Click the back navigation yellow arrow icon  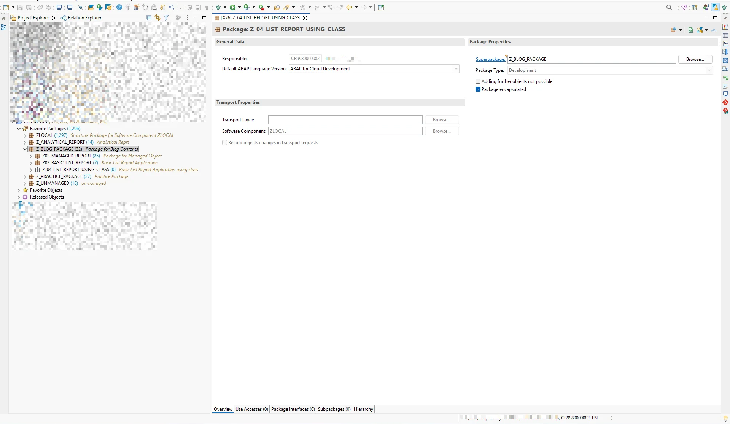pos(349,7)
